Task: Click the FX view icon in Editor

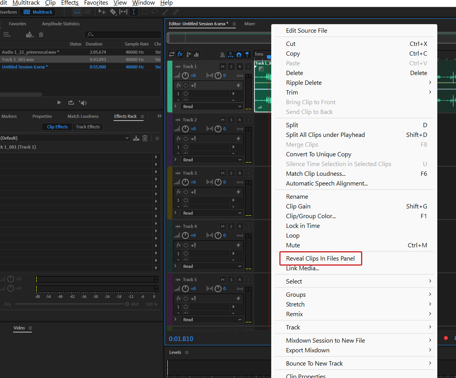Action: [180, 54]
